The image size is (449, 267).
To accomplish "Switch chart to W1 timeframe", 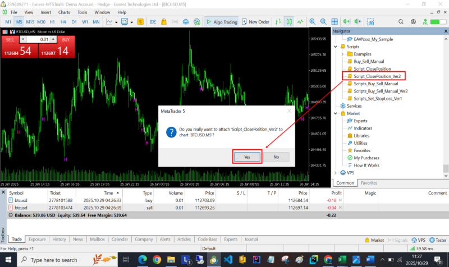I will 85,22.
